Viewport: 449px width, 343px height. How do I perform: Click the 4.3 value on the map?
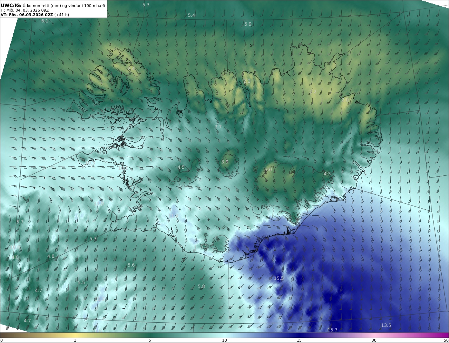tap(327, 174)
